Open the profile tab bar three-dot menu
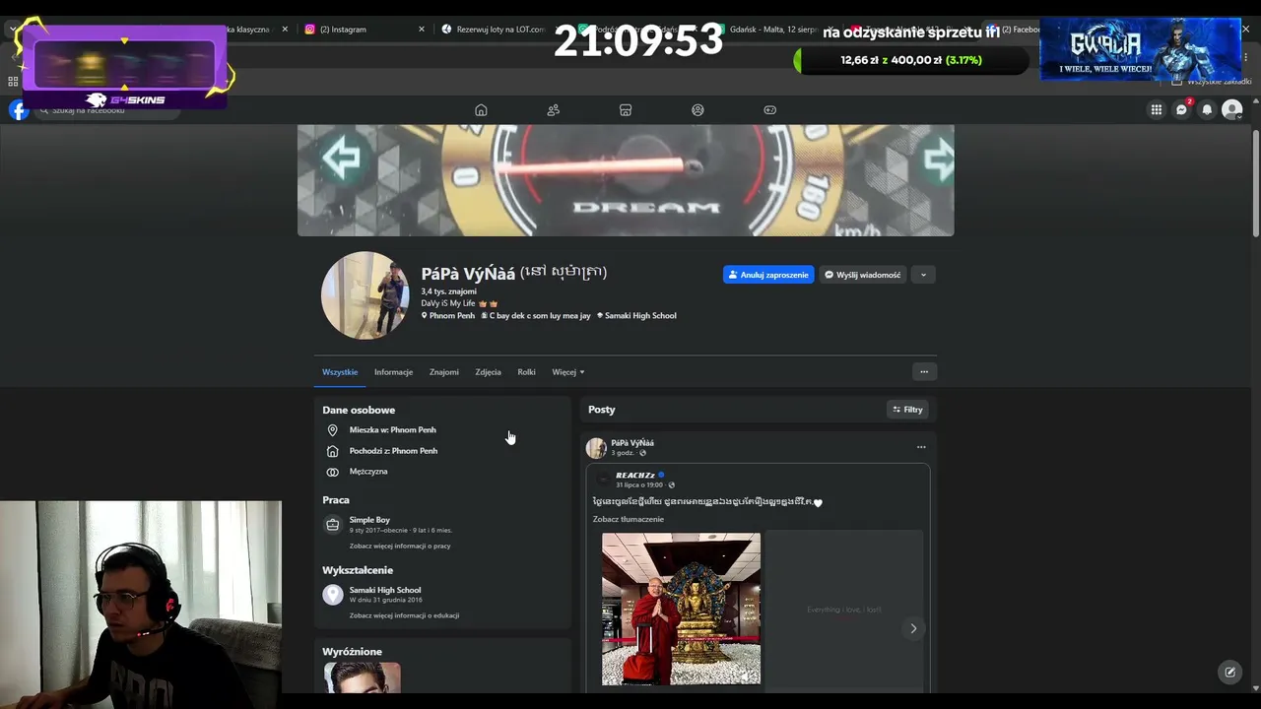Screen dimensions: 1261x709 924,372
